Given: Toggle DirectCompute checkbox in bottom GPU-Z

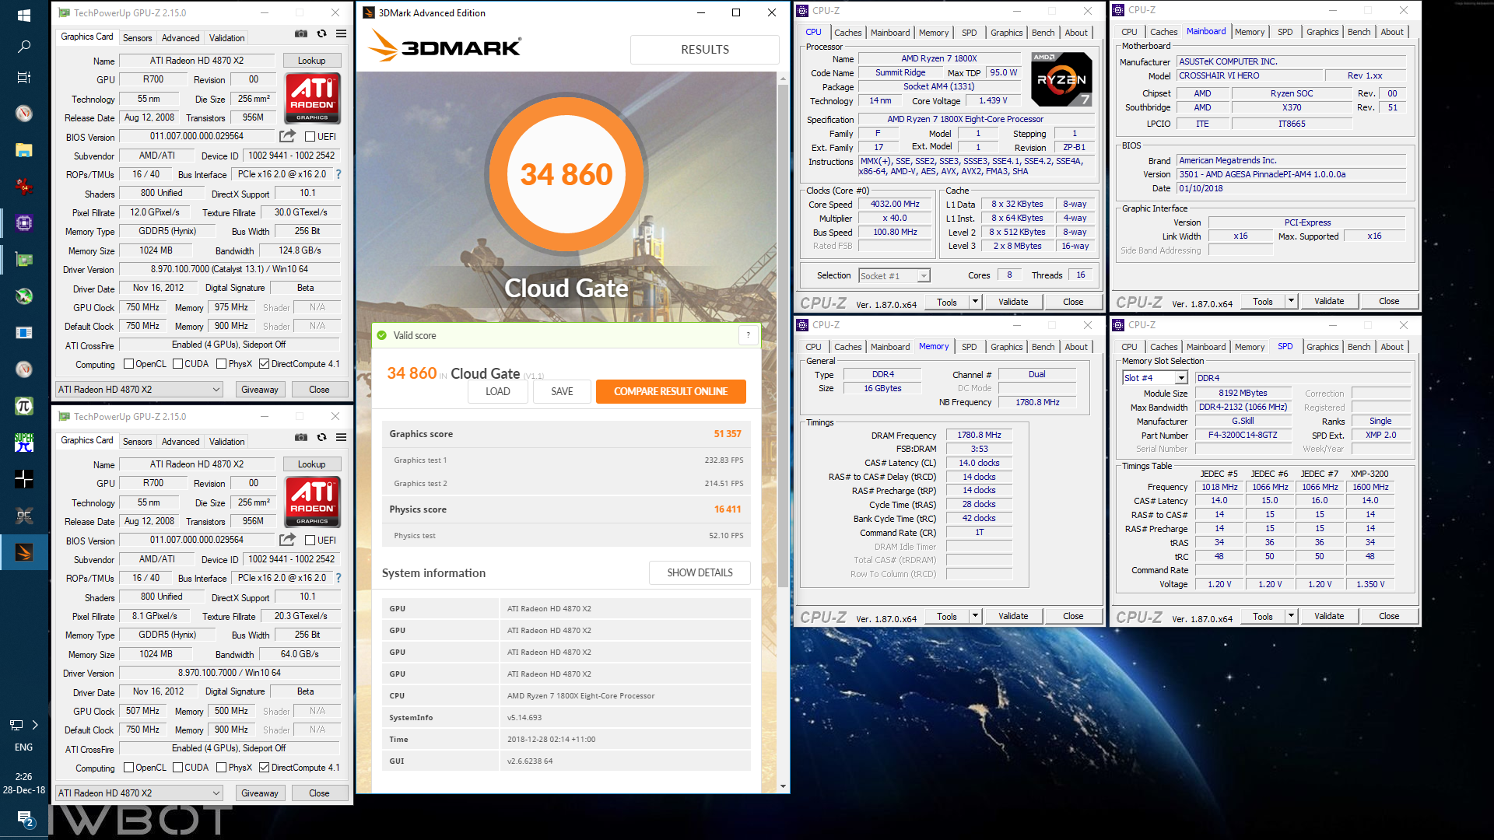Looking at the screenshot, I should point(264,768).
